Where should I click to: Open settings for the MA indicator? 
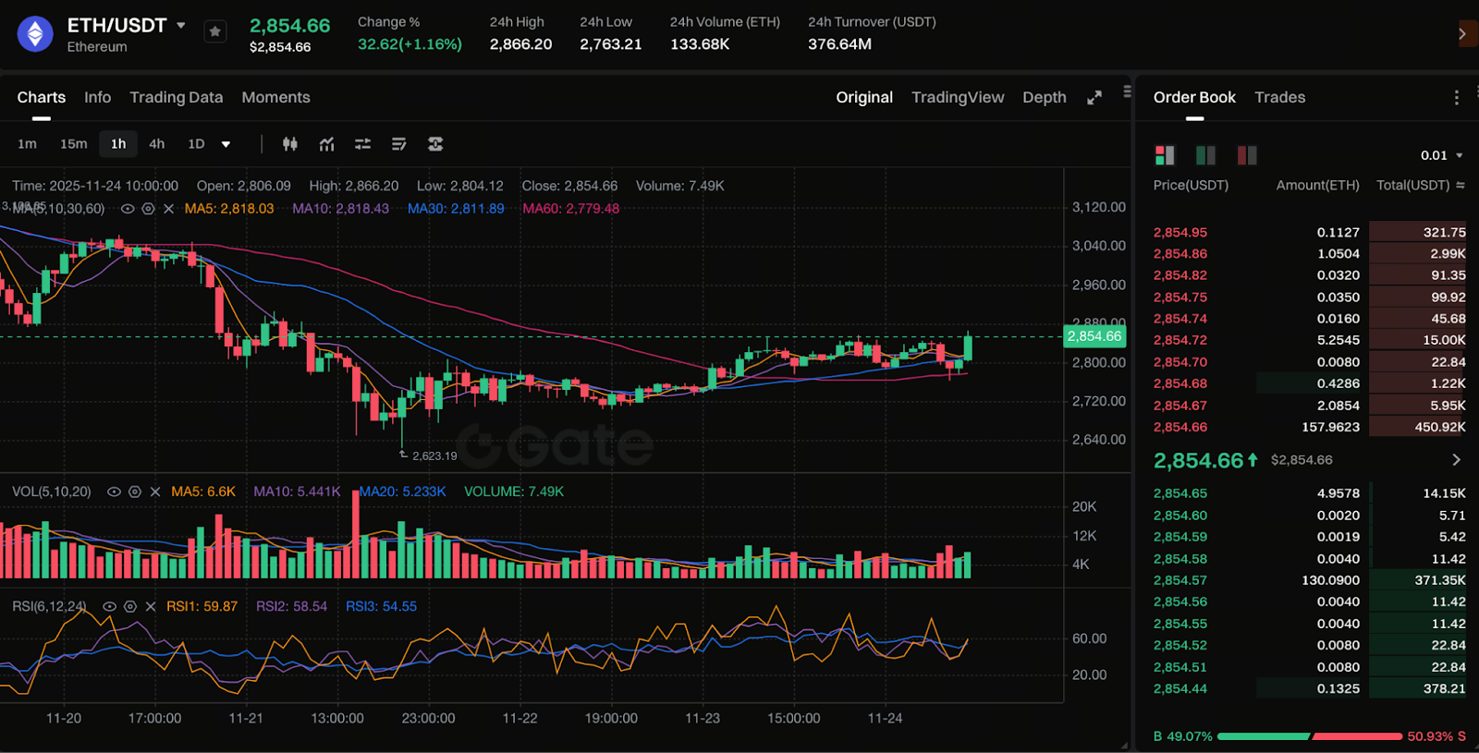[x=148, y=209]
